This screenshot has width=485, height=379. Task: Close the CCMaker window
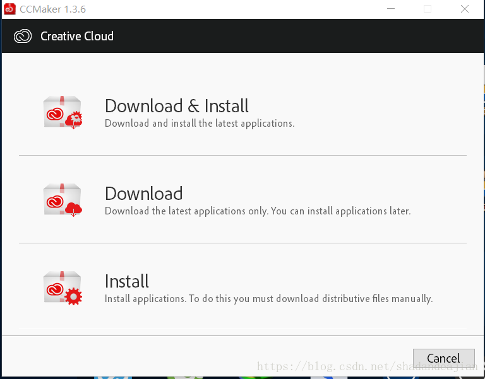[465, 9]
